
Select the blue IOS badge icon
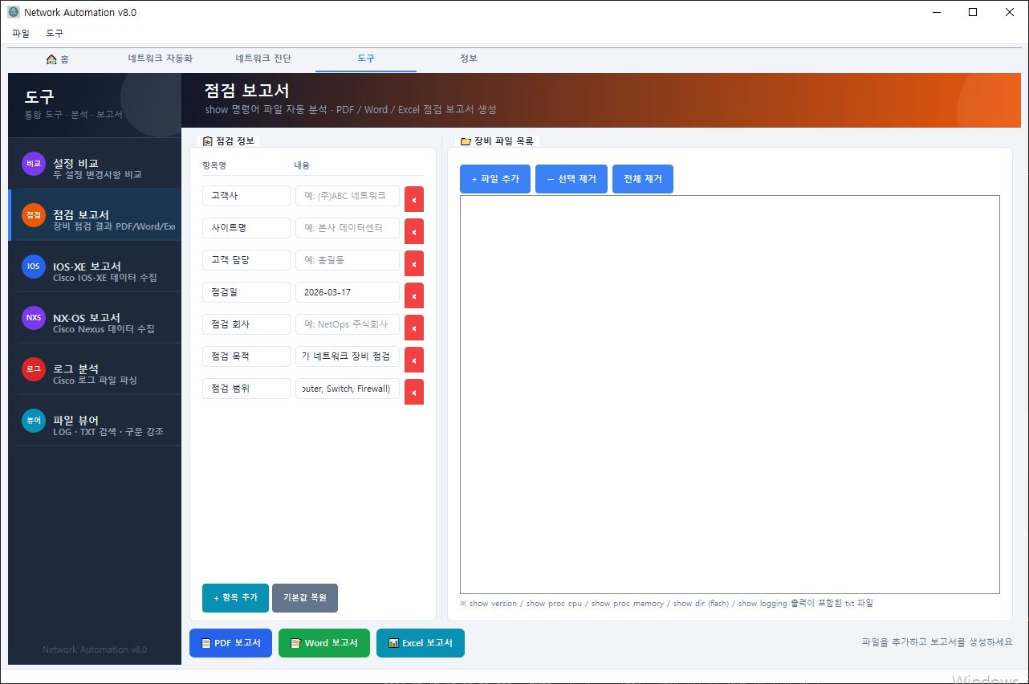34,267
